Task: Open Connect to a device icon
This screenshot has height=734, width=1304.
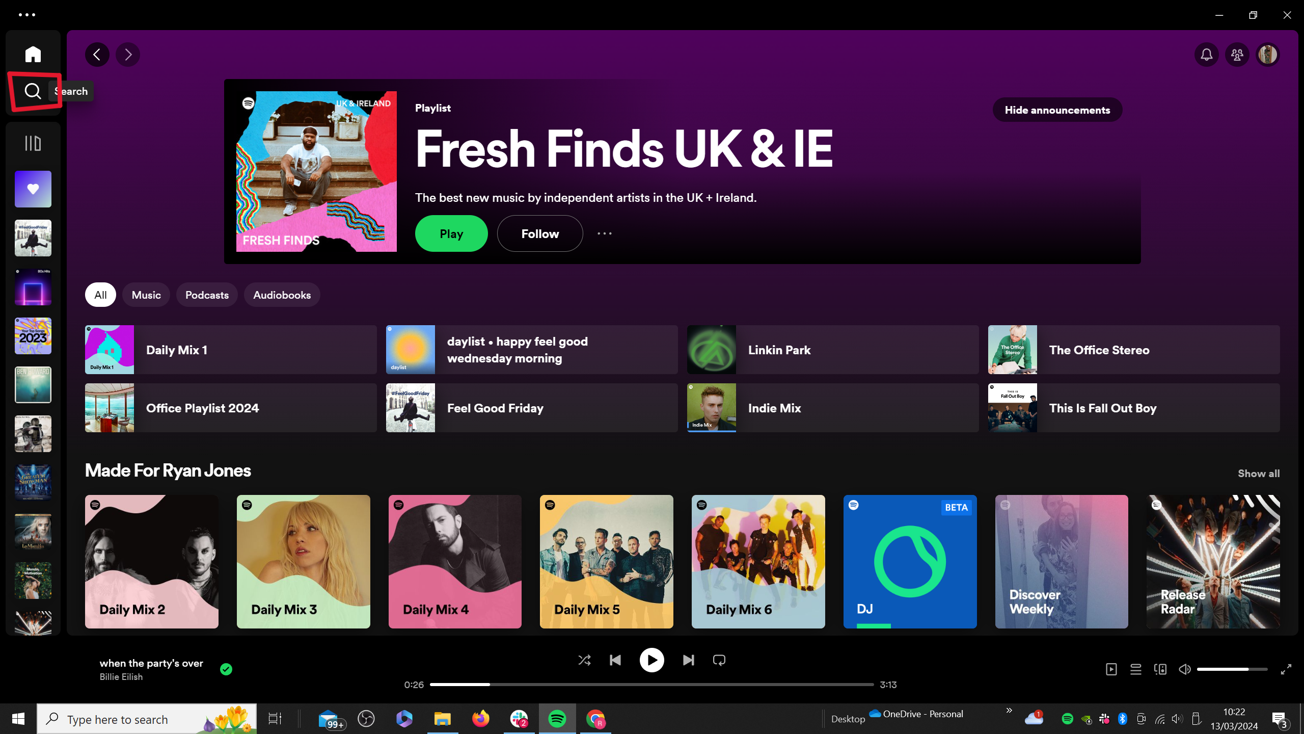Action: [1160, 669]
